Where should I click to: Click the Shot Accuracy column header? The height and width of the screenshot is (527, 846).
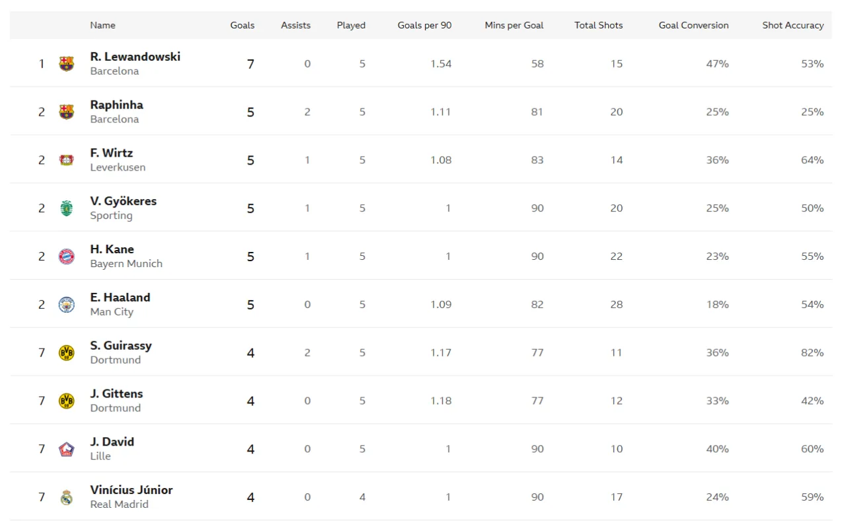(792, 25)
